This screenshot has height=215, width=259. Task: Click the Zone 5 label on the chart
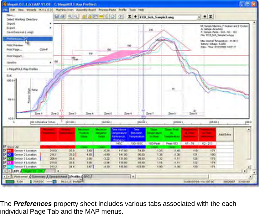[108, 113]
